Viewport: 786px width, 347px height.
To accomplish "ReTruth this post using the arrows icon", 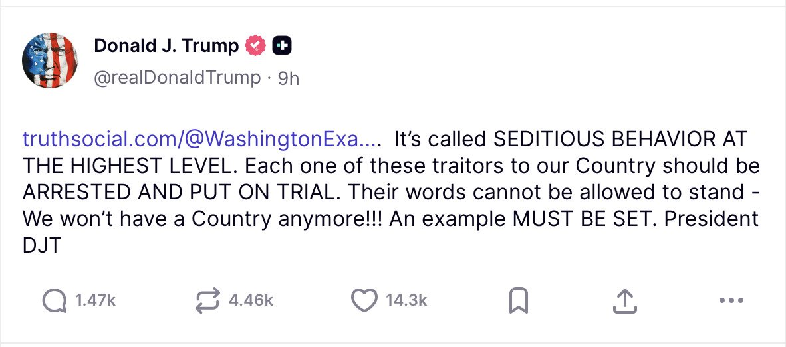I will click(207, 301).
